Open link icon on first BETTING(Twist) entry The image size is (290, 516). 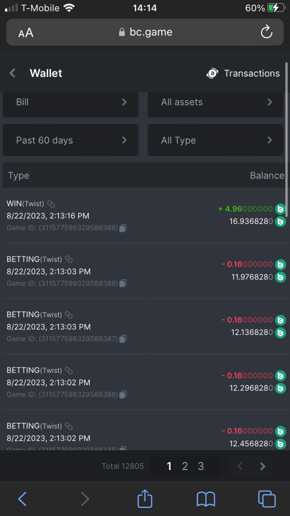point(69,259)
